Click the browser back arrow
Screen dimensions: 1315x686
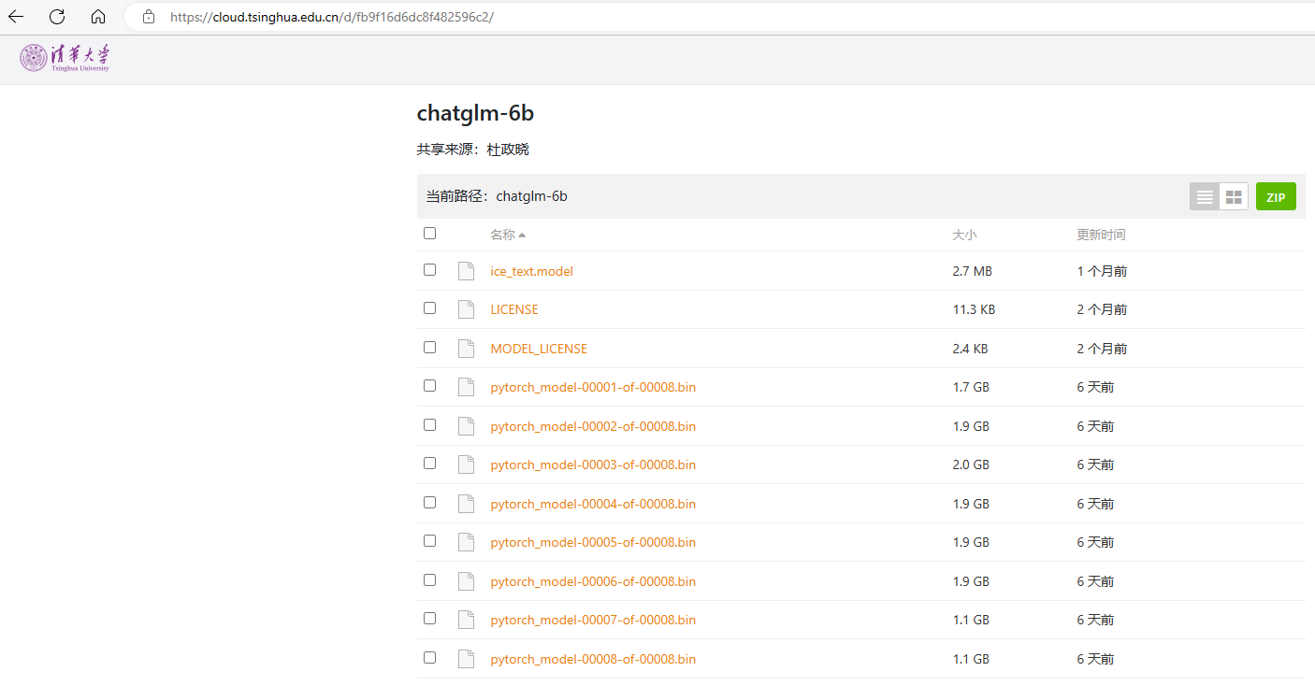[16, 17]
